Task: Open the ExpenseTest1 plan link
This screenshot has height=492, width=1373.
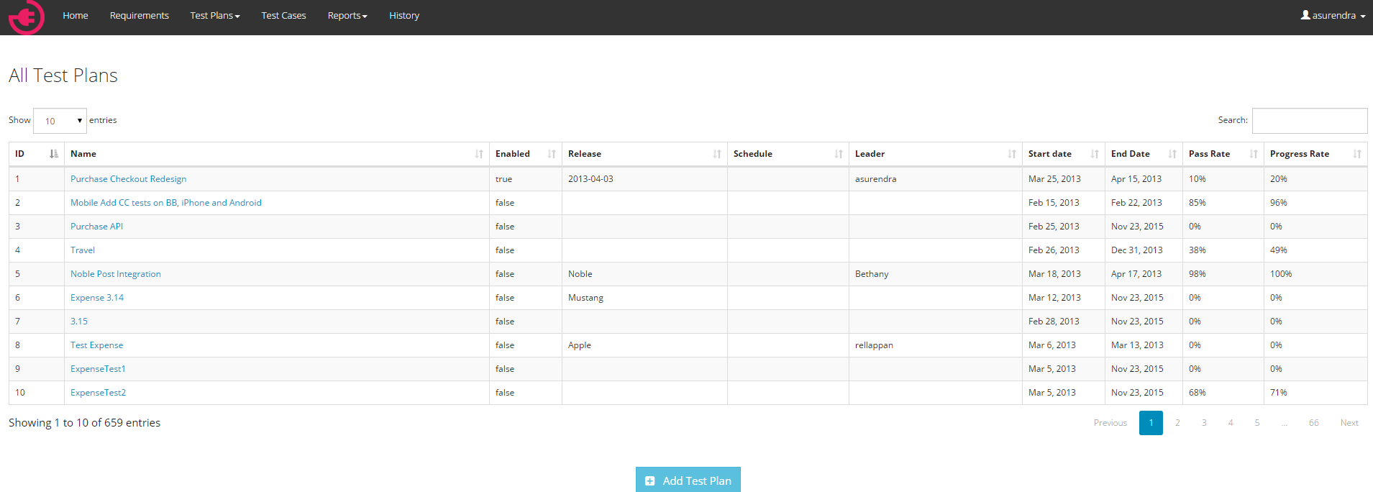Action: tap(98, 369)
